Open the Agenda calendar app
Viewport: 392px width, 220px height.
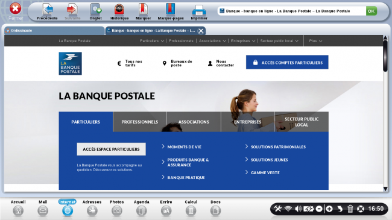(x=142, y=208)
